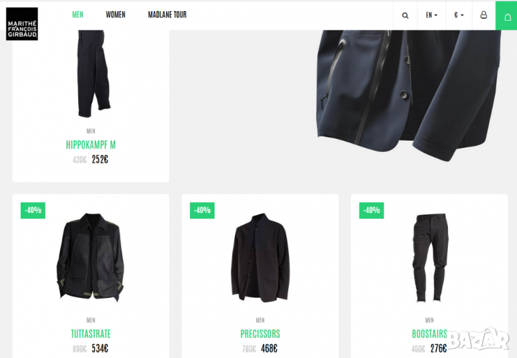Open the search magnifier icon
The height and width of the screenshot is (358, 517).
coord(405,15)
